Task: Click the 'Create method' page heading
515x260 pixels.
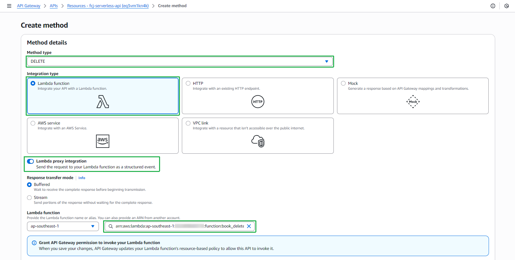Action: 44,25
